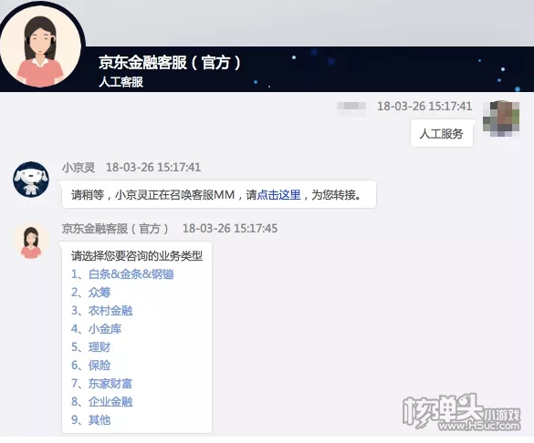Click the 小京灵 robot dog avatar

[x=31, y=180]
